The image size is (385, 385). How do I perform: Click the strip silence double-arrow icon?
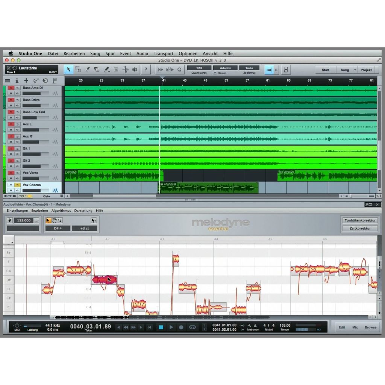coord(170,70)
